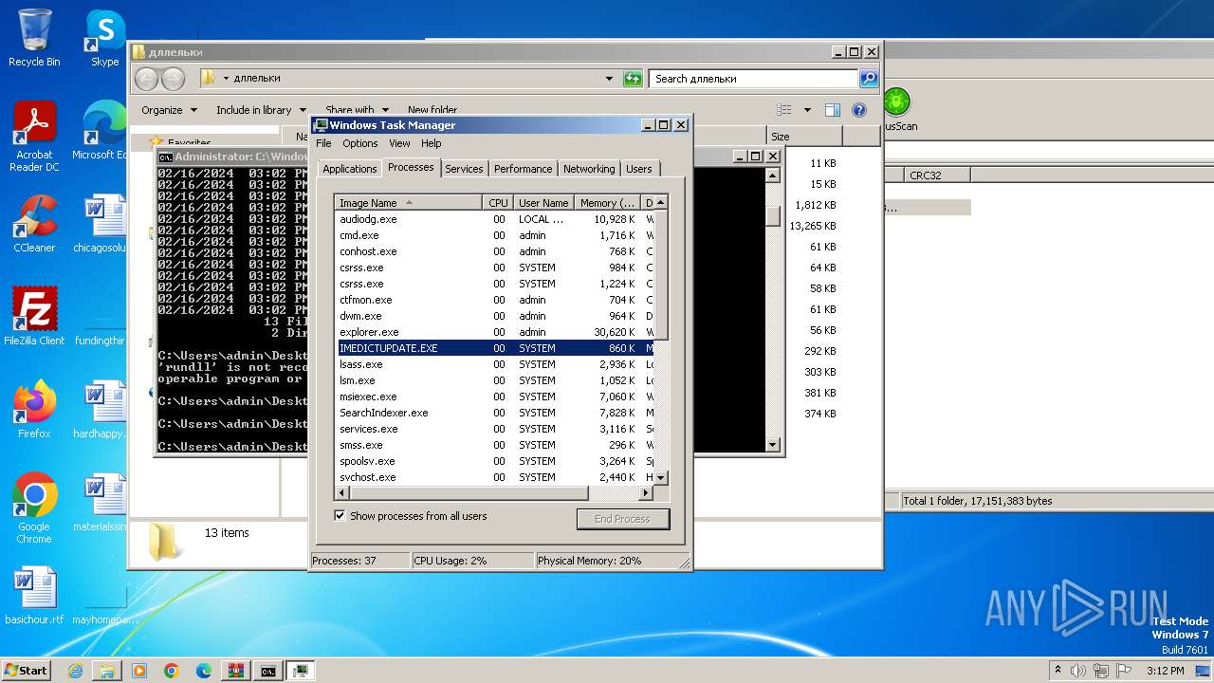Select cmd.exe process row
1214x683 pixels.
pos(495,235)
